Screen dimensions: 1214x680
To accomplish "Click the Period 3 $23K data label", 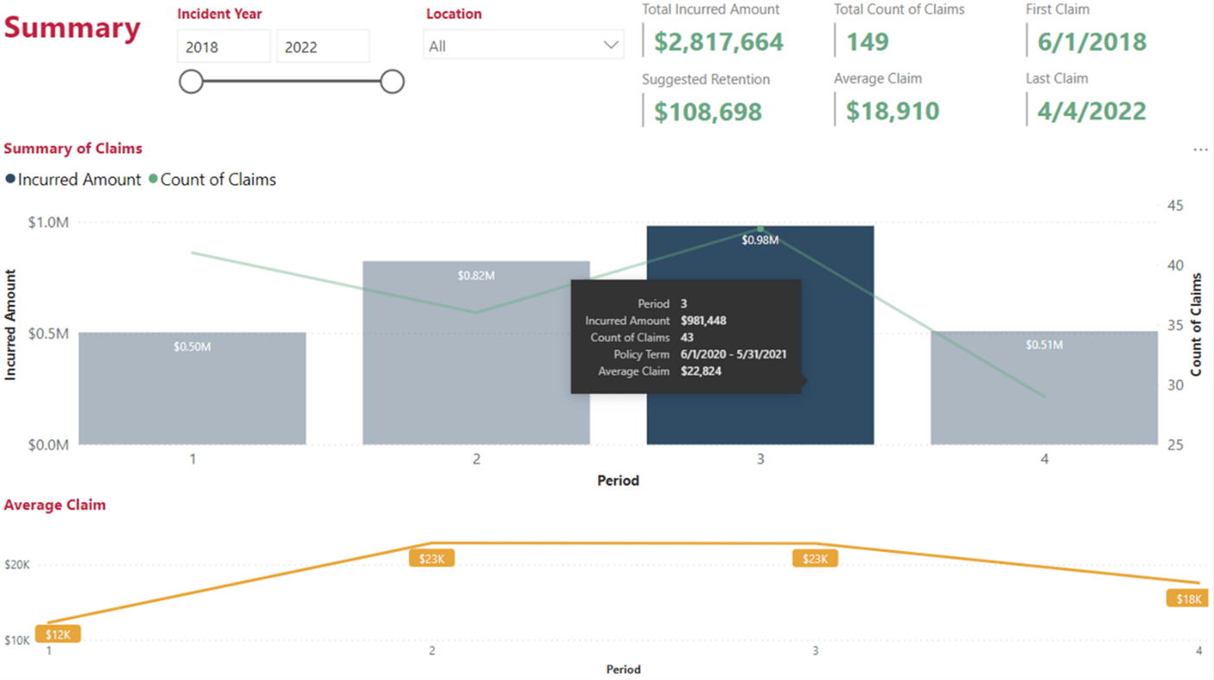I will (815, 559).
